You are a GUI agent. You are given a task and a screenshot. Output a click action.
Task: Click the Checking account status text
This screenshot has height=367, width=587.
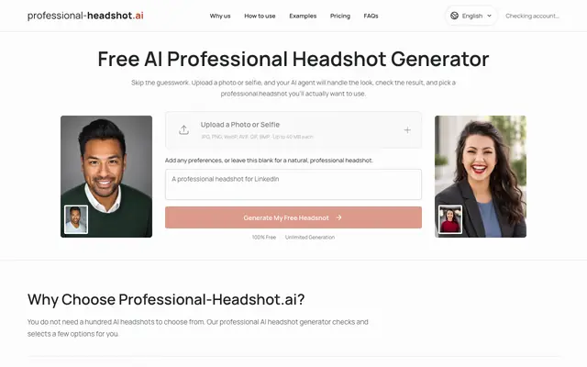[532, 17]
